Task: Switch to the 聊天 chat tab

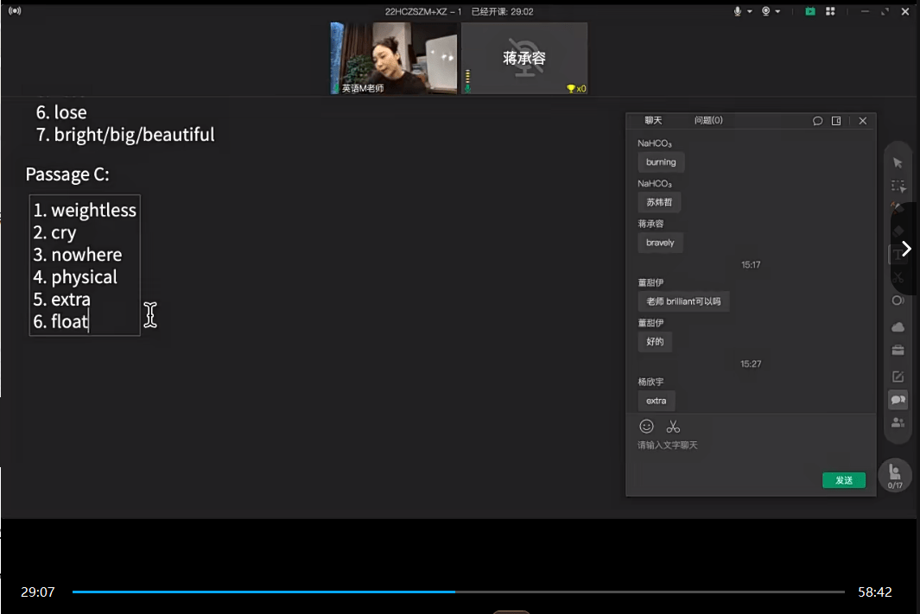Action: (653, 120)
